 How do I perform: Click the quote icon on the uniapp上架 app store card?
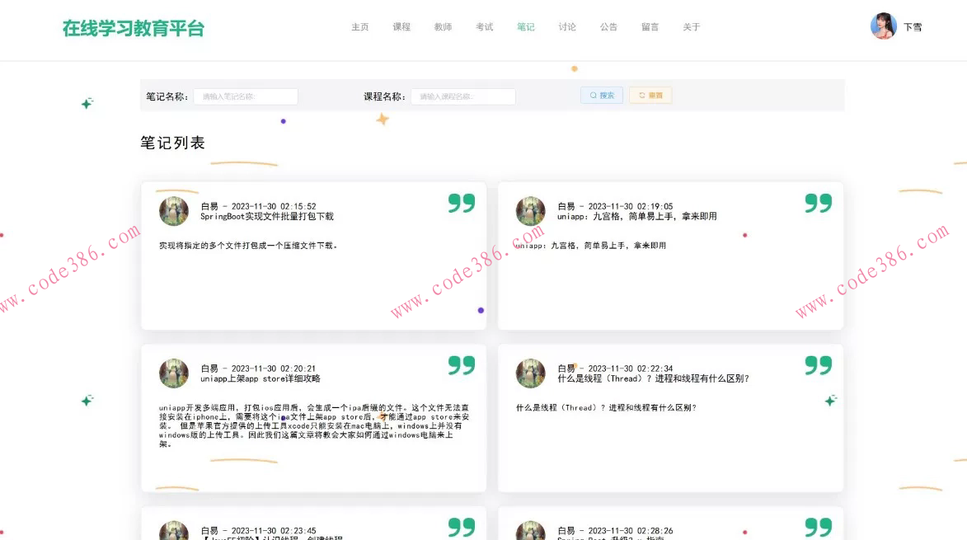[461, 364]
